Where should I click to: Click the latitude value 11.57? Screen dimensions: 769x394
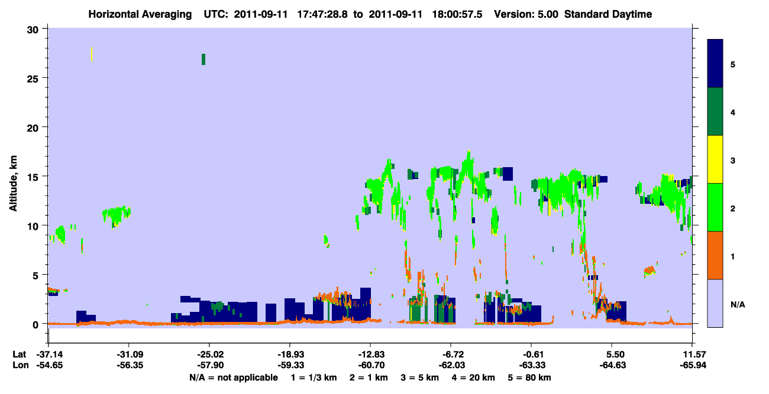[x=694, y=354]
